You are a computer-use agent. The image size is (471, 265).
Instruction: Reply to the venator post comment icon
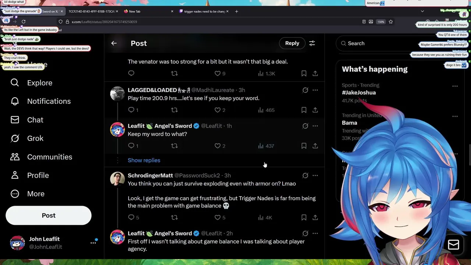tap(131, 73)
